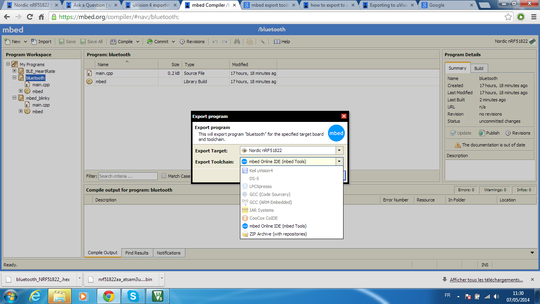Switch to the Build tab

pyautogui.click(x=479, y=68)
